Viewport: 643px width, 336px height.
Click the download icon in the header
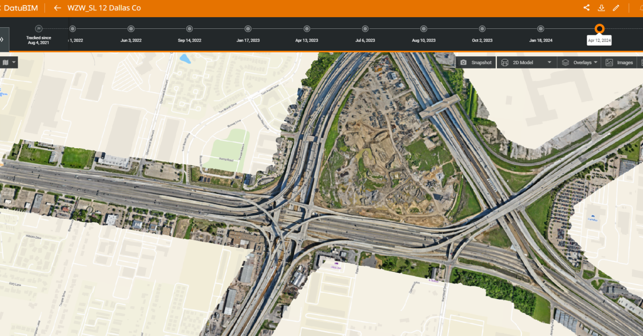601,7
